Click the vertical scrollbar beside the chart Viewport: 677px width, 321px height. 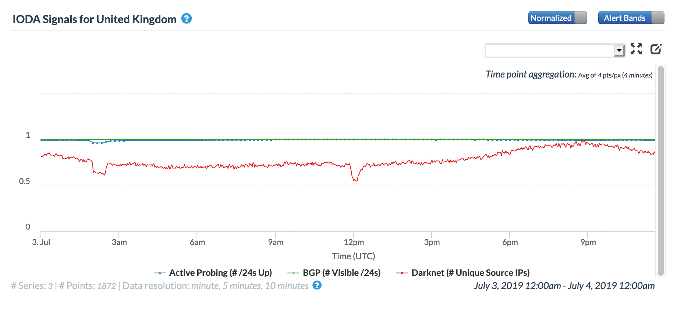661,170
